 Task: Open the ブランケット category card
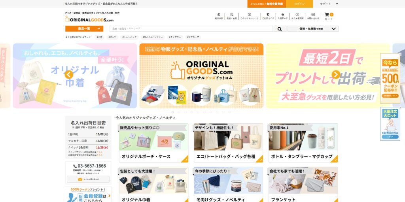pyautogui.click(x=303, y=185)
